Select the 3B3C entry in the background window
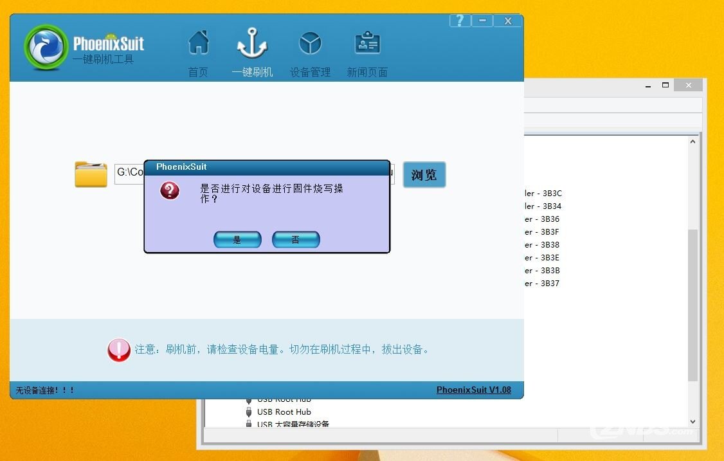The height and width of the screenshot is (461, 724). pyautogui.click(x=543, y=193)
